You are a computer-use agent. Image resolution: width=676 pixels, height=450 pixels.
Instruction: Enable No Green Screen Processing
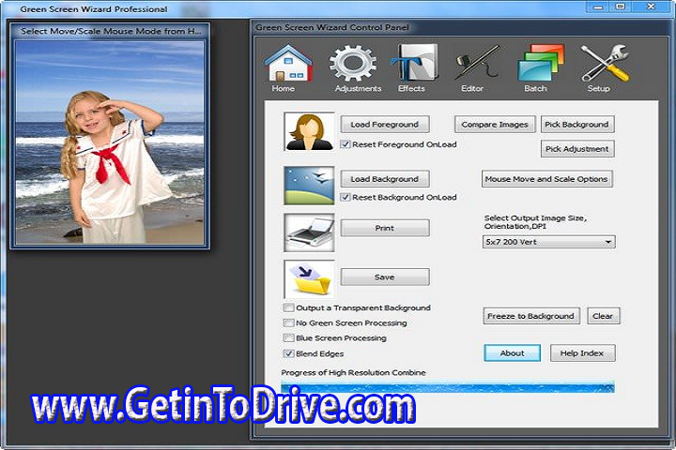click(x=288, y=322)
